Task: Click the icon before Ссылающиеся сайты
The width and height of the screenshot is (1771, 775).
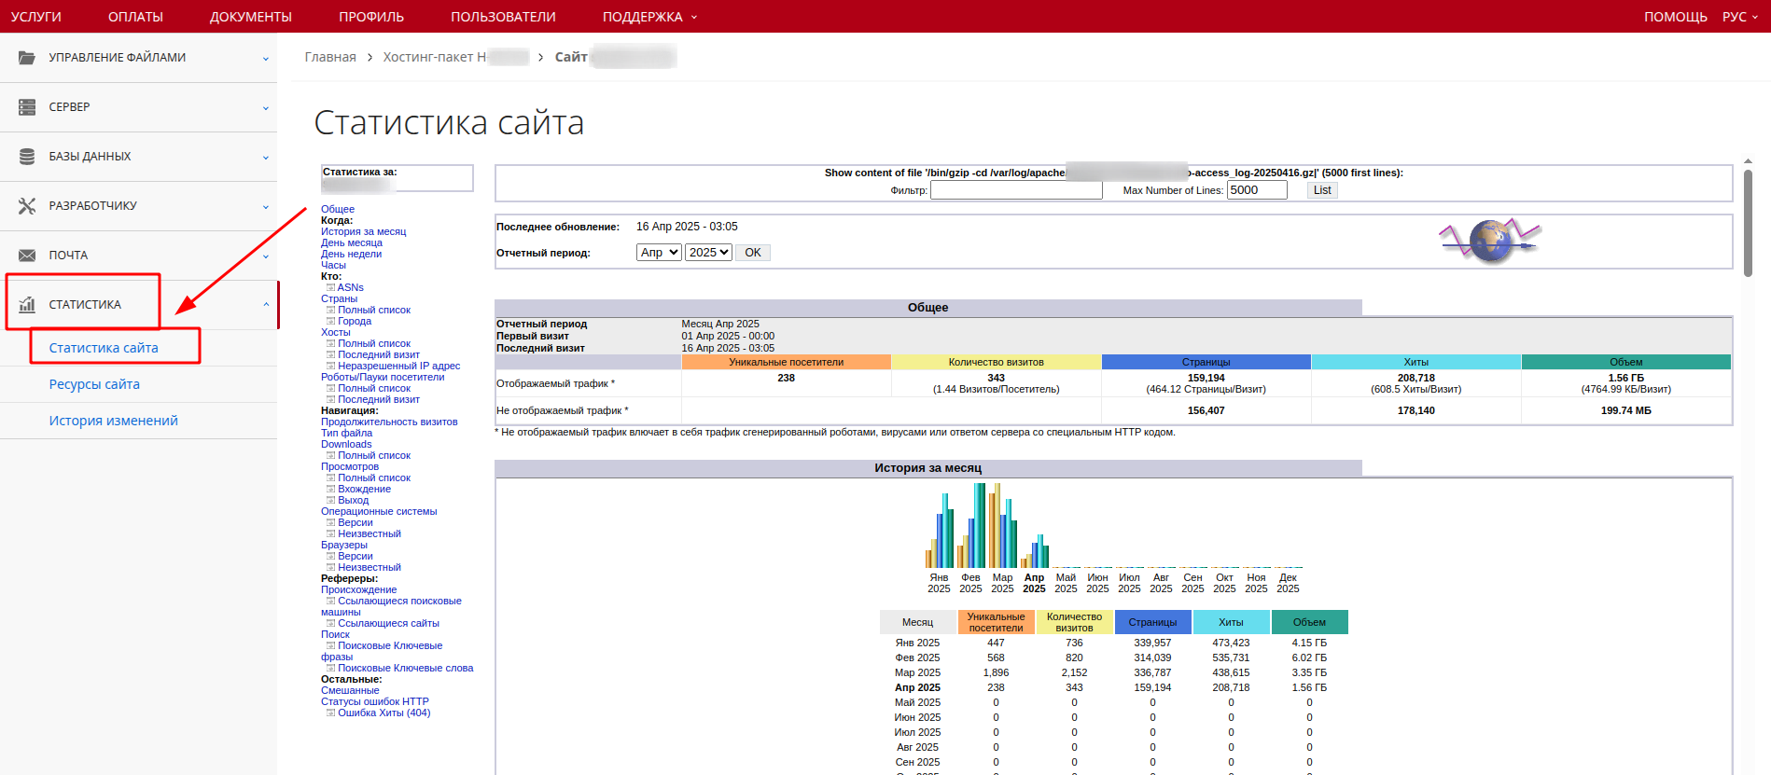Action: click(330, 623)
